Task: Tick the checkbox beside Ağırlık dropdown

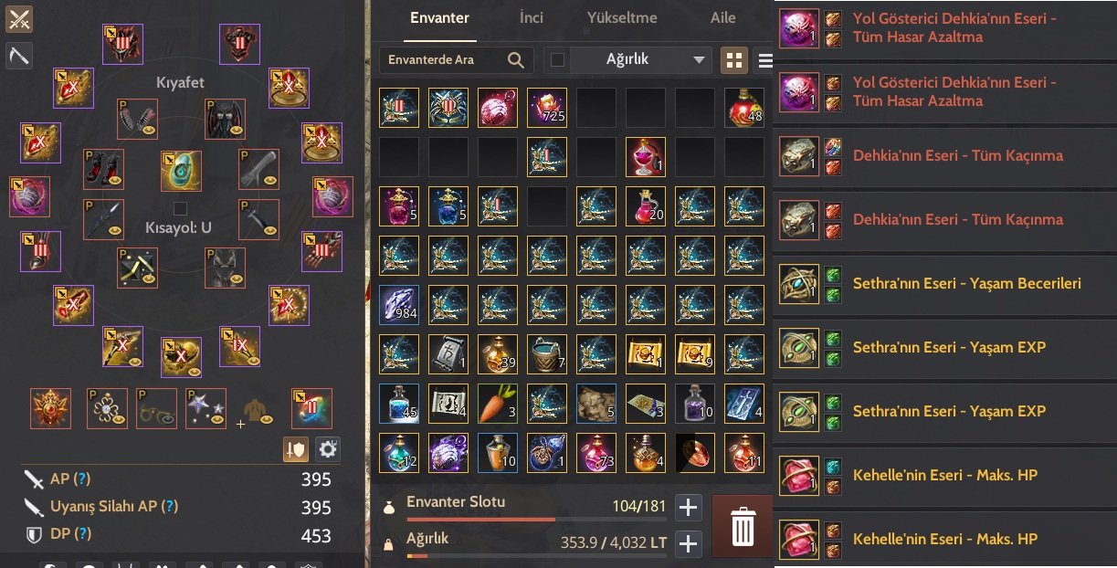Action: click(x=558, y=60)
